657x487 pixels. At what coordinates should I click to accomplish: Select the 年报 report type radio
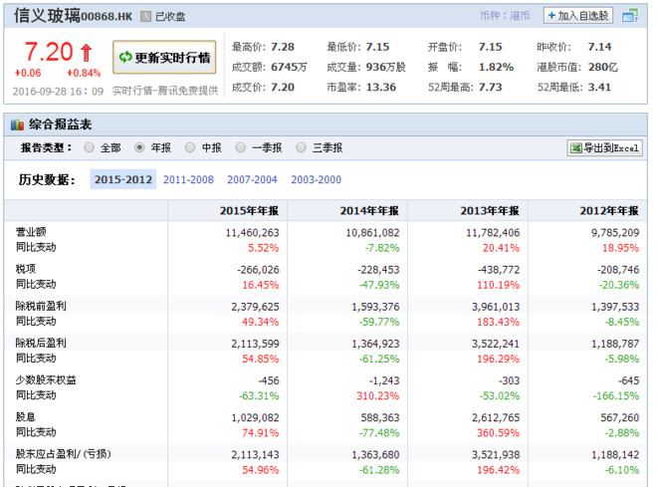tap(139, 147)
